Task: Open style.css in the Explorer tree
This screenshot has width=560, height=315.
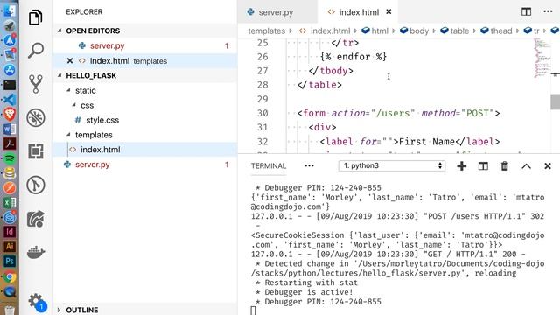Action: [144, 120]
